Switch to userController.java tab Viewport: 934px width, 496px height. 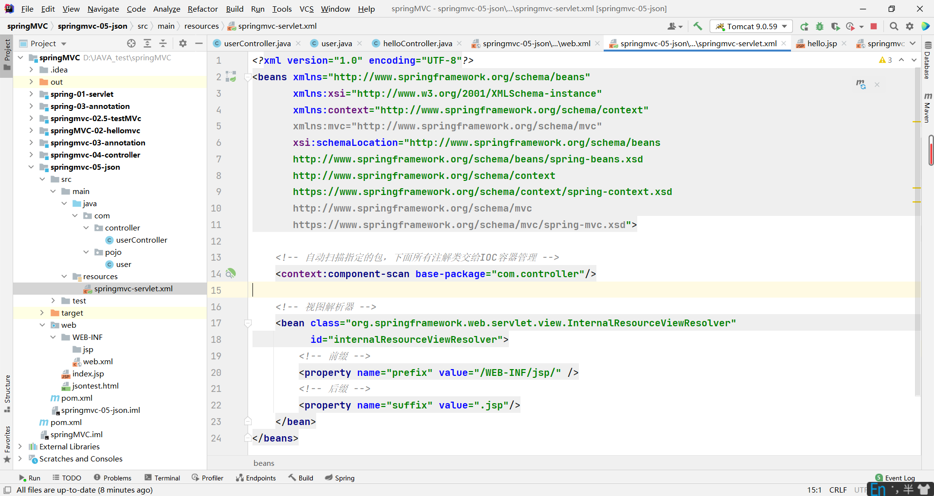(x=257, y=43)
